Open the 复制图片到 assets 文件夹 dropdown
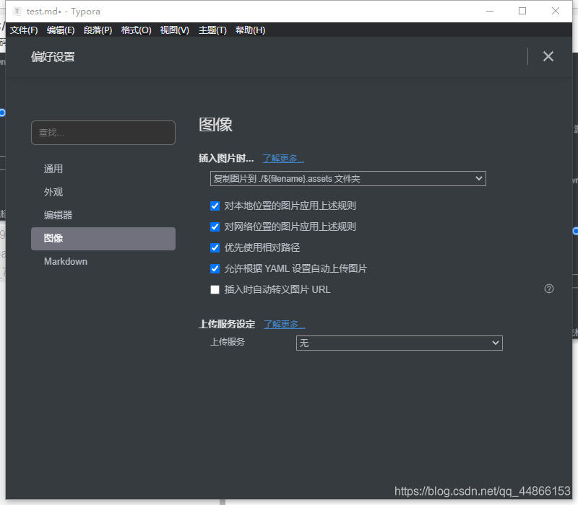This screenshot has height=505, width=578. click(348, 178)
